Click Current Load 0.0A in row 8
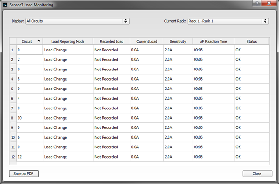279x184 pixels. click(147, 118)
